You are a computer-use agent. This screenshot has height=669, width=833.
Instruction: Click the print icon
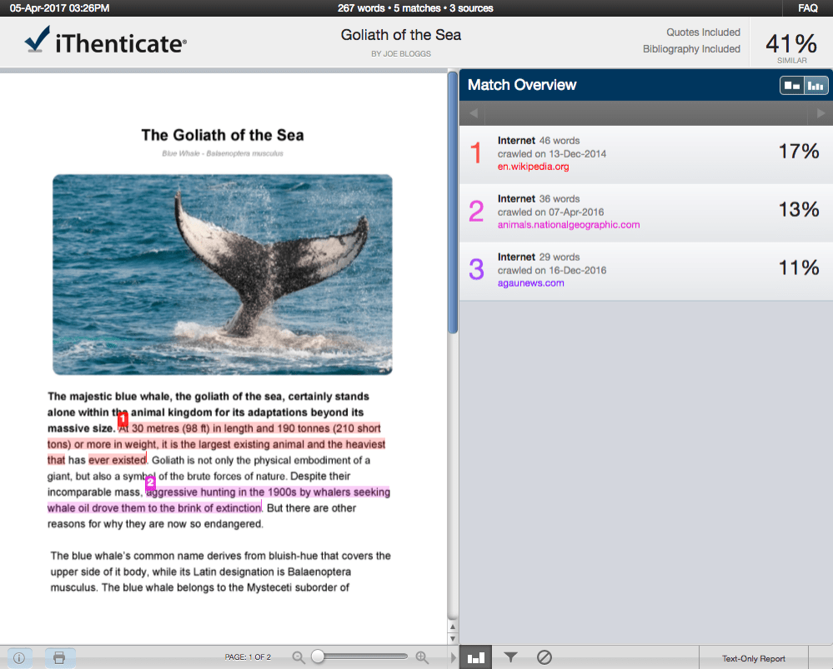pyautogui.click(x=58, y=657)
